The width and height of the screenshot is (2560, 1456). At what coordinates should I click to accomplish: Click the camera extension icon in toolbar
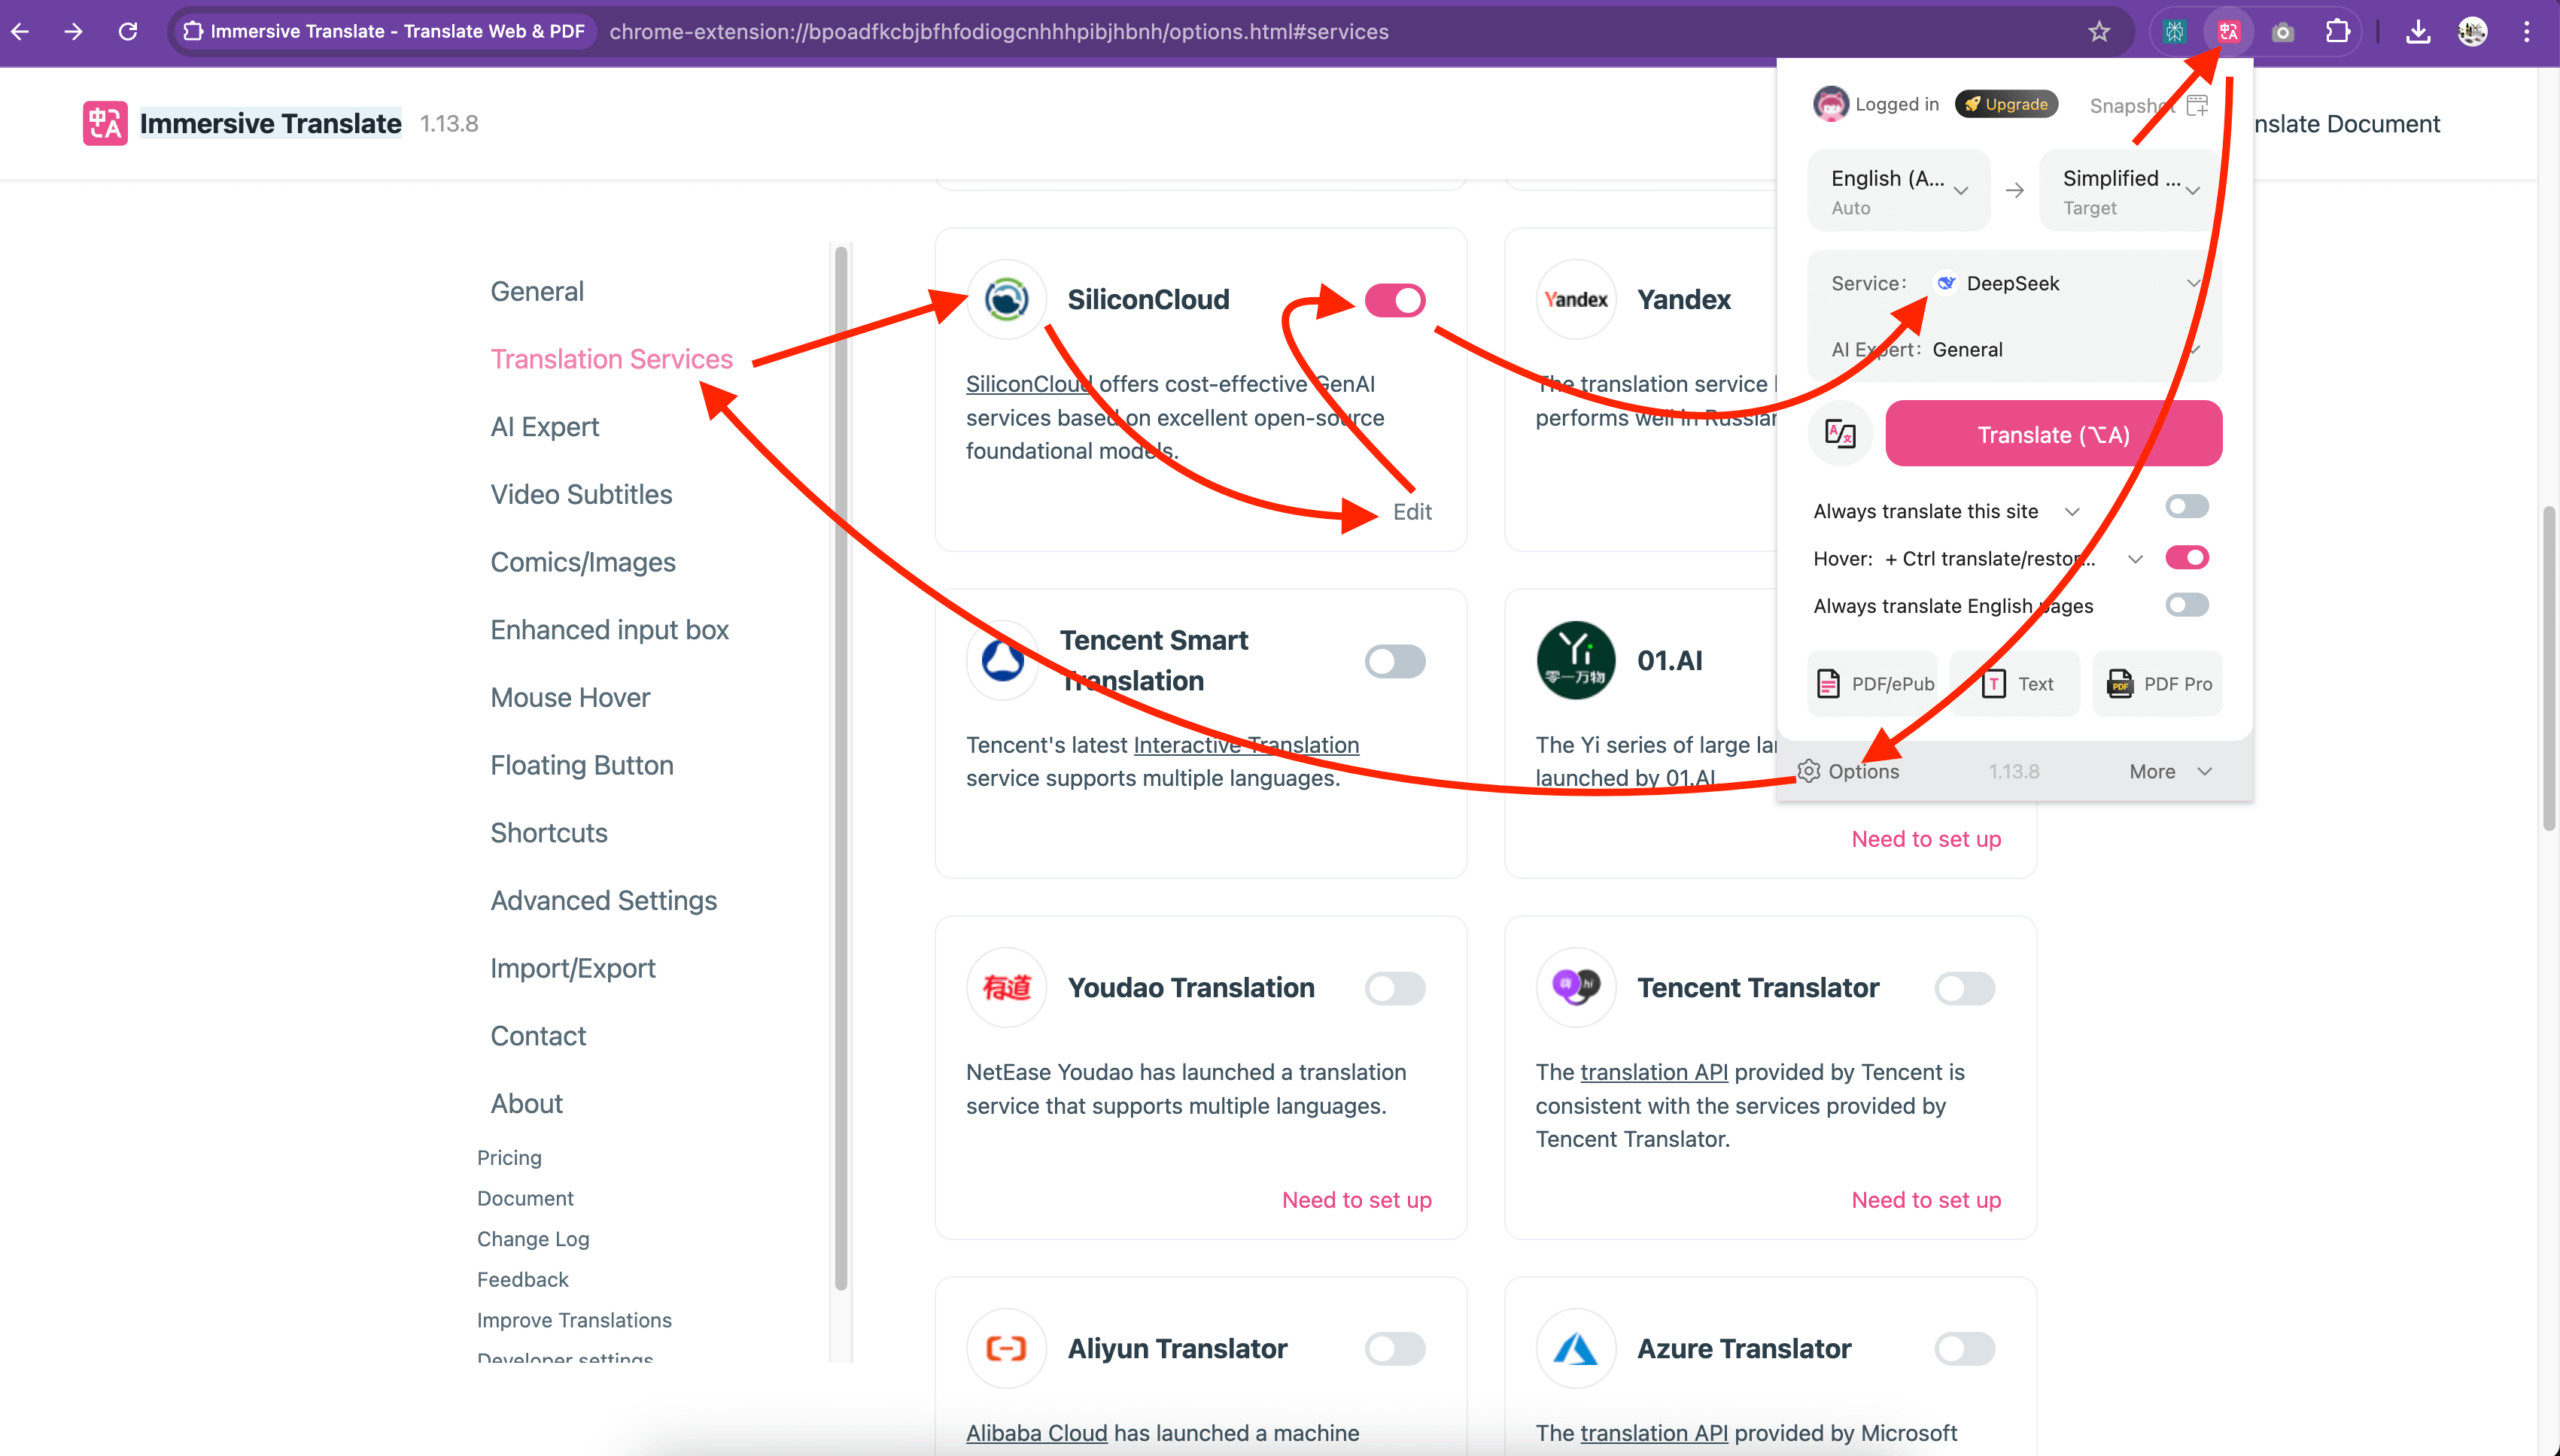point(2282,32)
